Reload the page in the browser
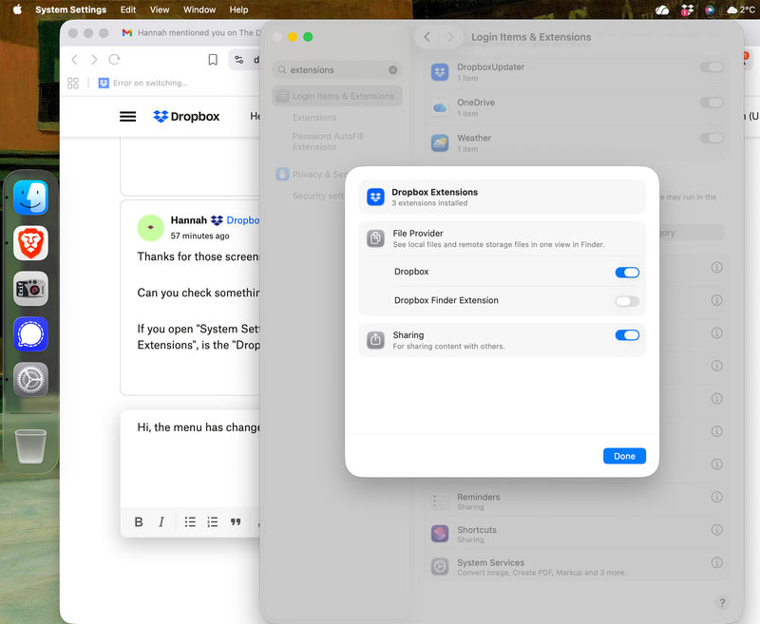Screen dimensions: 760x624 click(x=114, y=60)
